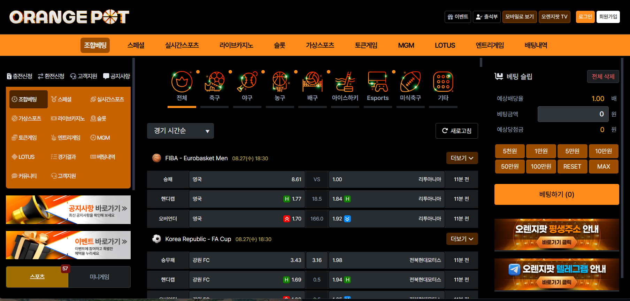Choose the basketball (농구) category icon
The height and width of the screenshot is (301, 630).
(280, 86)
